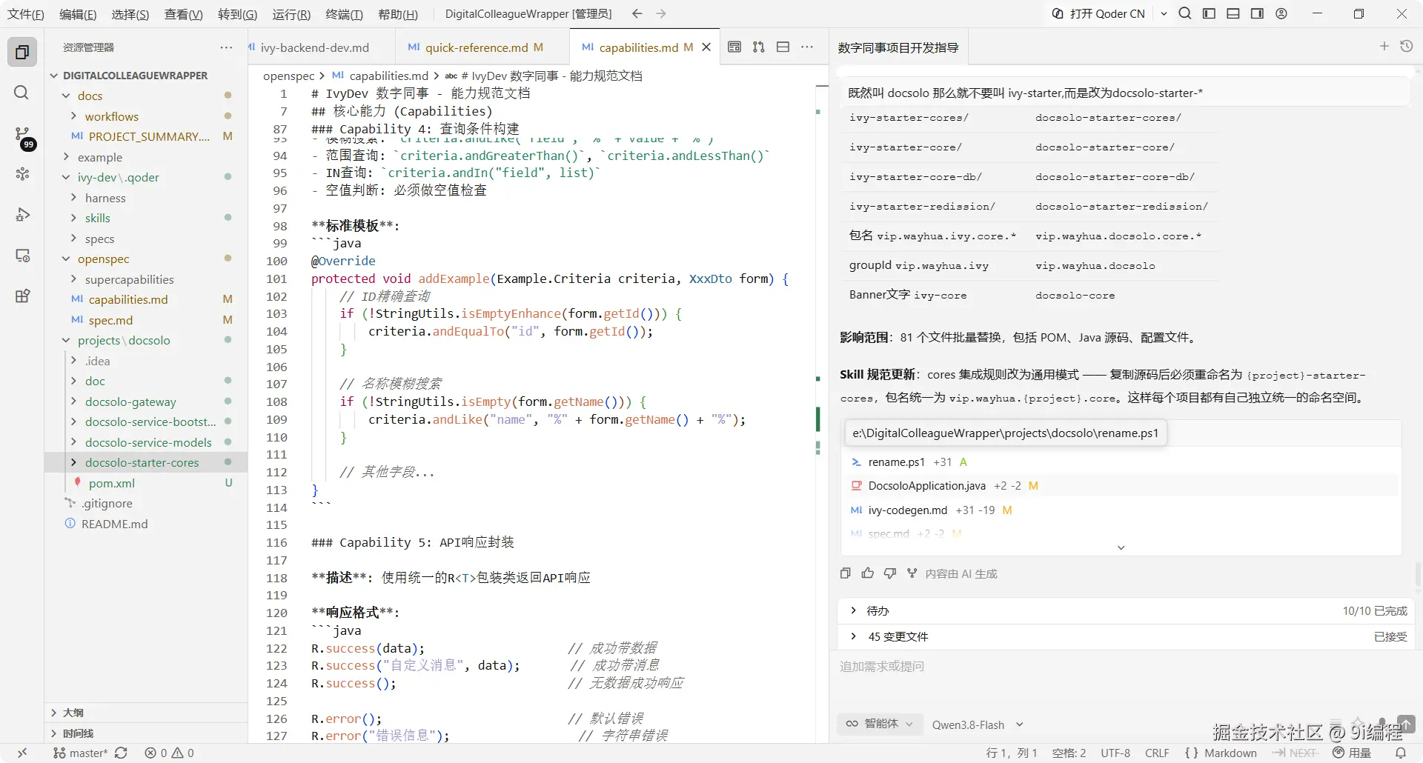
Task: Expand the 时间线 timeline panel
Action: 146,733
